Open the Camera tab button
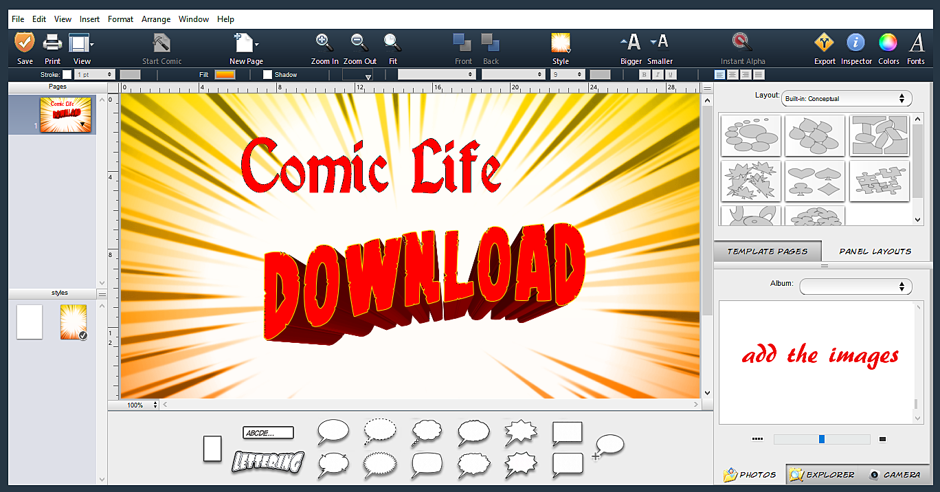Viewport: 940px width, 492px height. [x=895, y=474]
